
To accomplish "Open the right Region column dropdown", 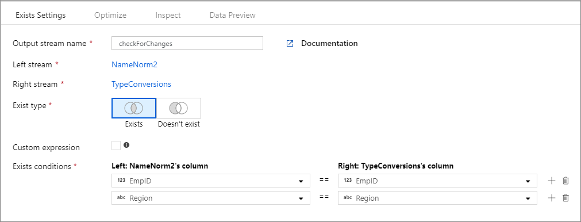I will point(437,198).
